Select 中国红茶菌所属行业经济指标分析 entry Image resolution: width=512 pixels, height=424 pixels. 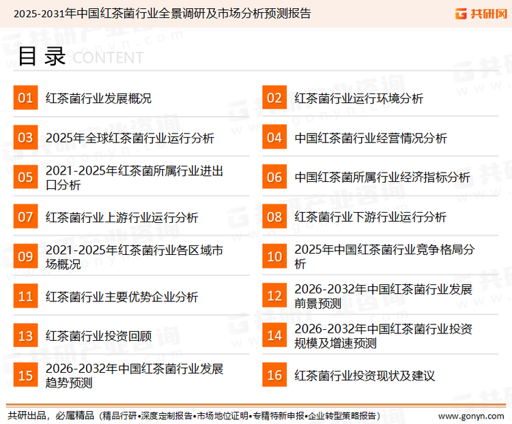click(x=382, y=177)
